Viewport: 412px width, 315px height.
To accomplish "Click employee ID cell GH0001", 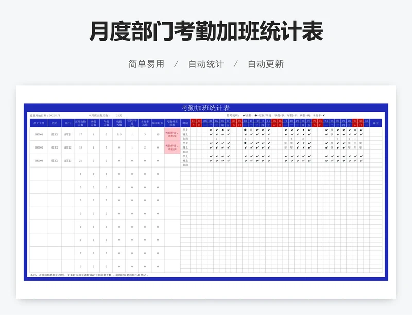I will [x=39, y=135].
